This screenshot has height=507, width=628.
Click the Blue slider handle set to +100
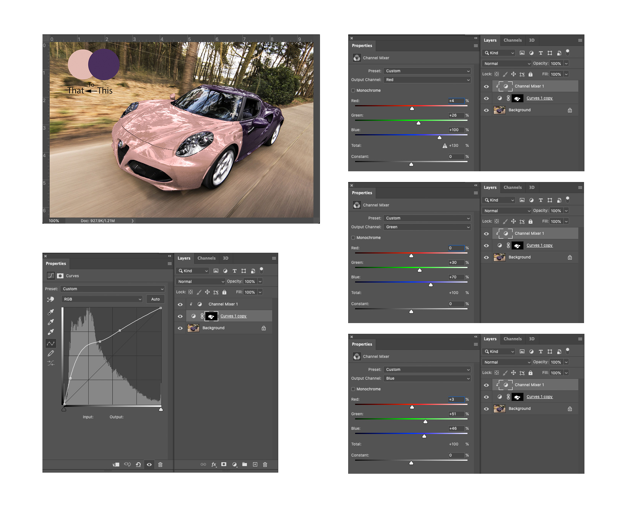[x=440, y=137]
